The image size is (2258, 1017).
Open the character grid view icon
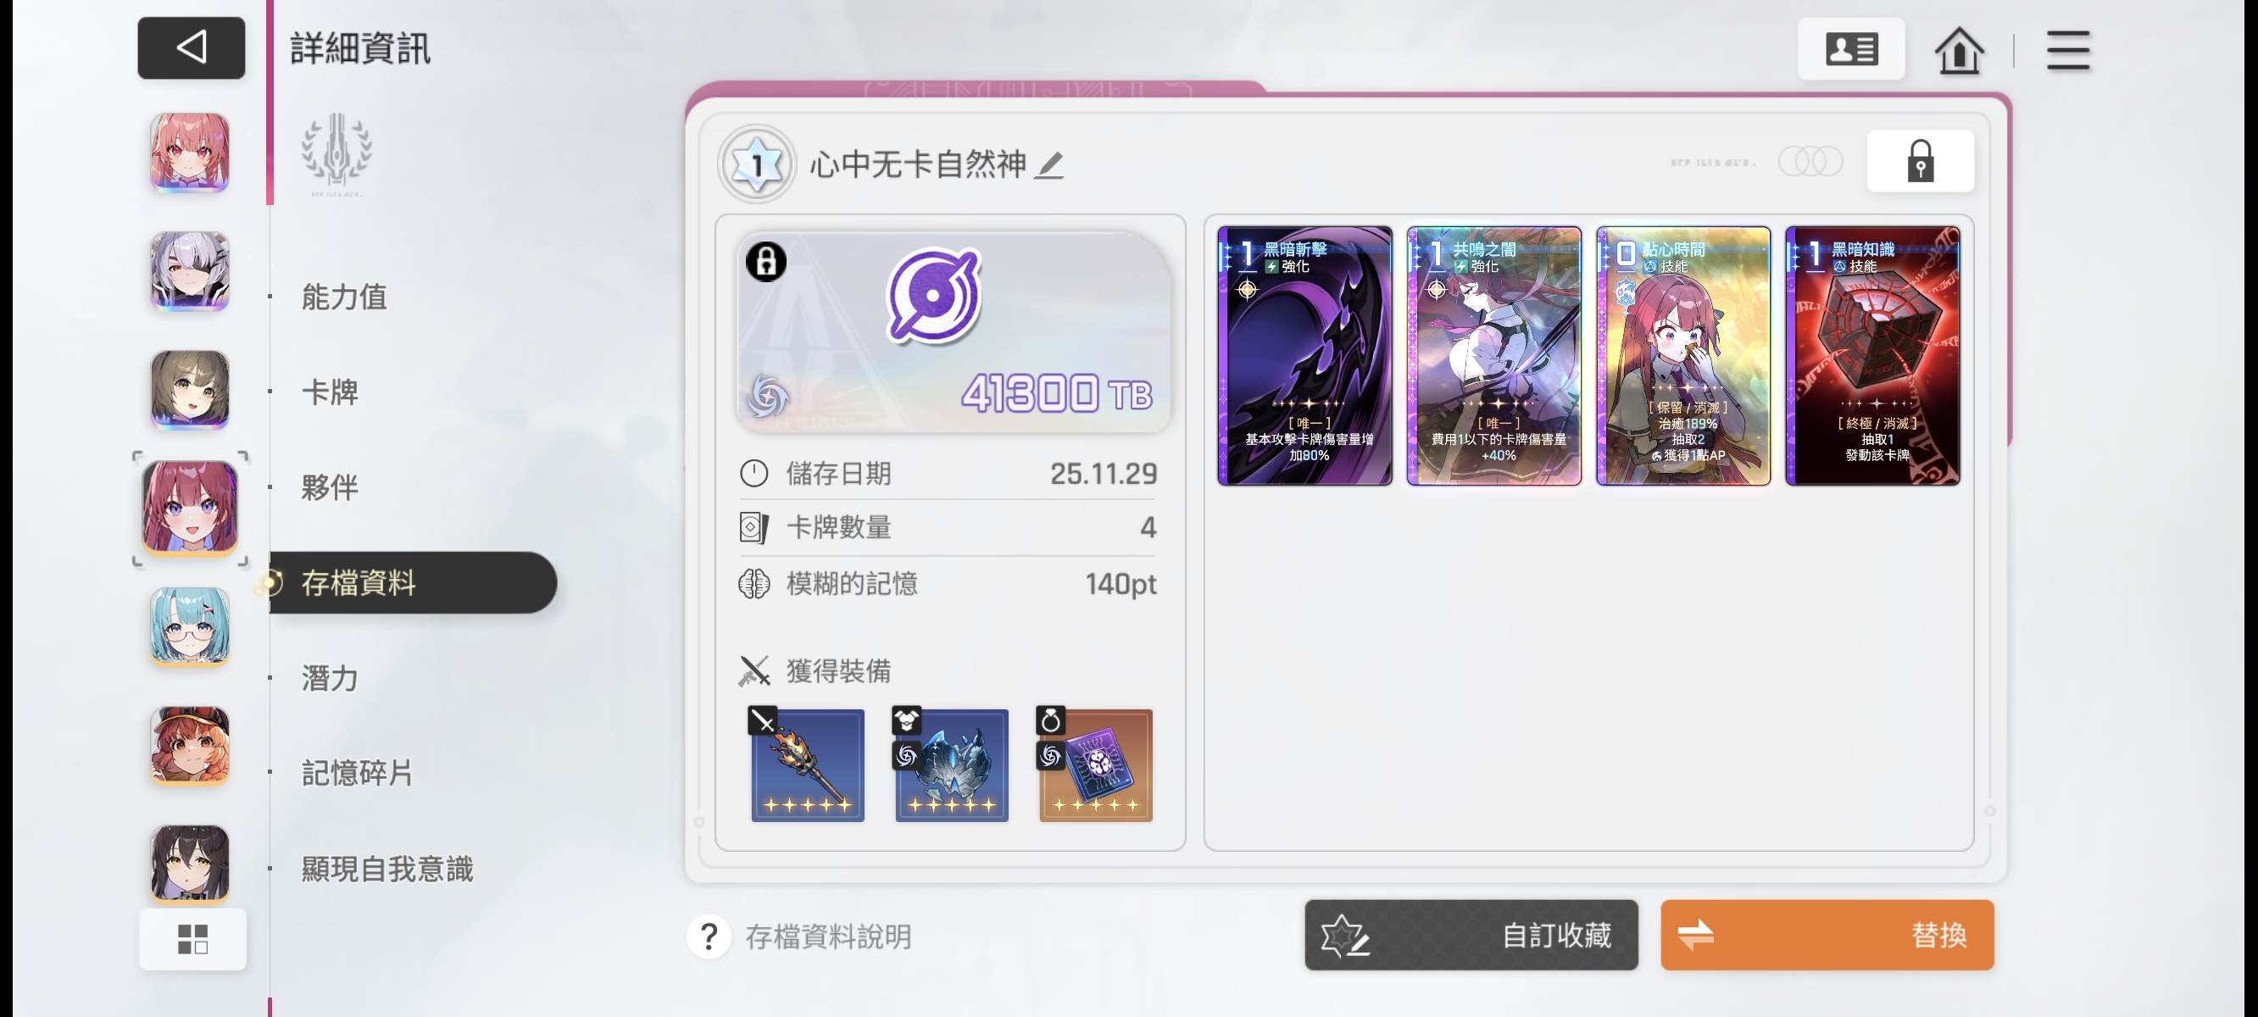point(192,939)
